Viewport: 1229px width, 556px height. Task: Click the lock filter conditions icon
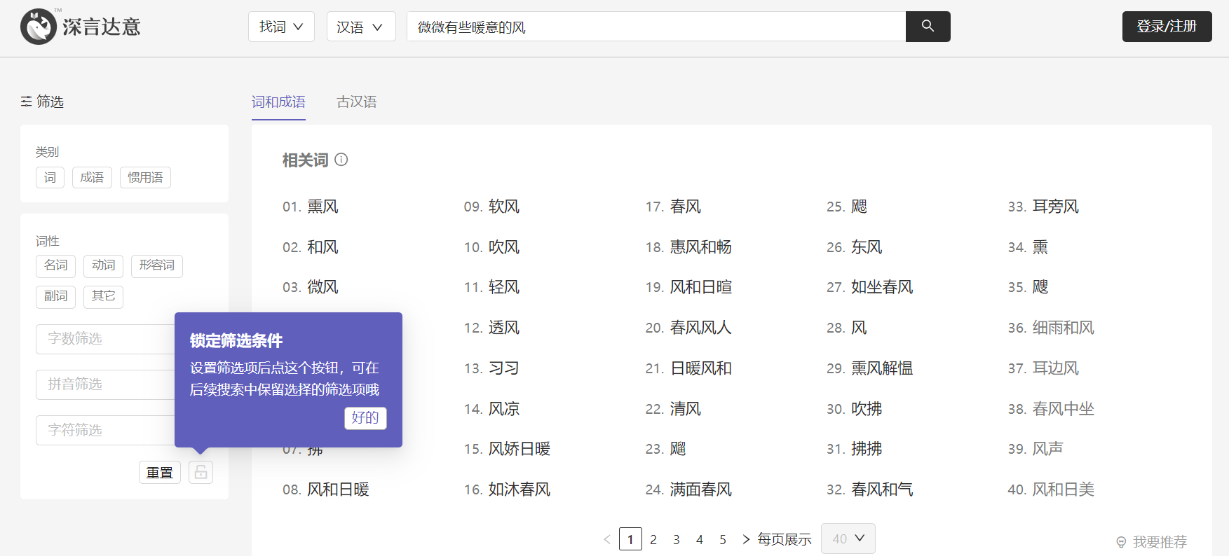point(201,472)
